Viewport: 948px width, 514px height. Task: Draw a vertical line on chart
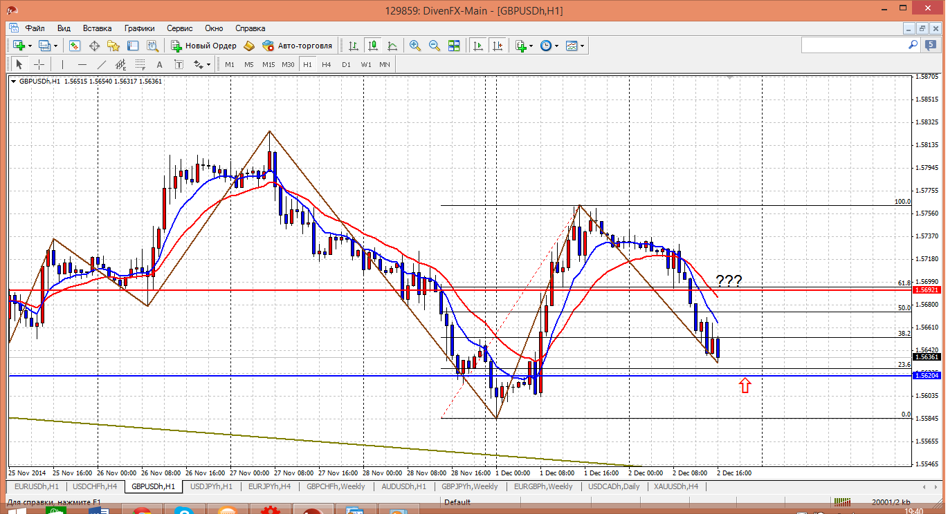[x=62, y=64]
